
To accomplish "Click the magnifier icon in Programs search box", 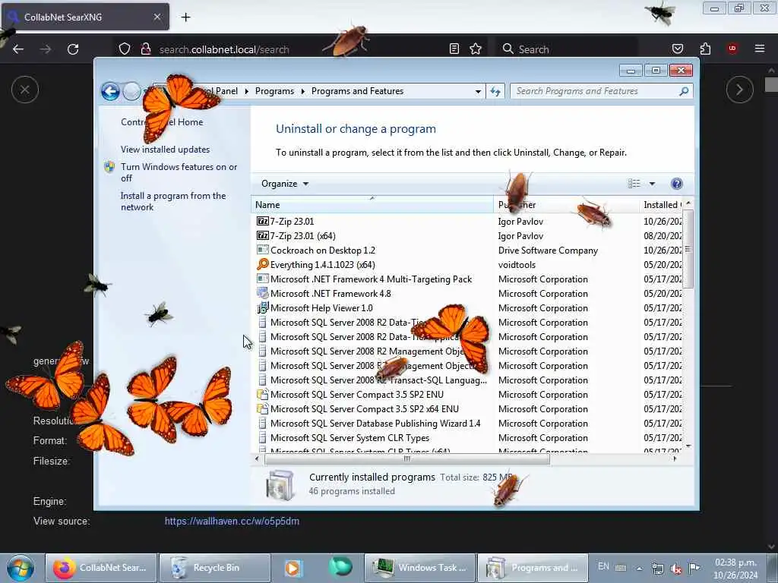I will [x=685, y=91].
